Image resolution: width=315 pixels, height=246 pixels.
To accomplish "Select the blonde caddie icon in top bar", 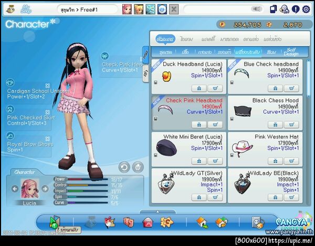I will click(139, 9).
